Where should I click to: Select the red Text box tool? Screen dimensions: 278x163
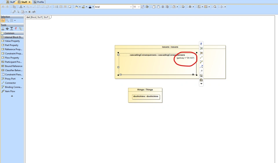[x=16, y=29]
